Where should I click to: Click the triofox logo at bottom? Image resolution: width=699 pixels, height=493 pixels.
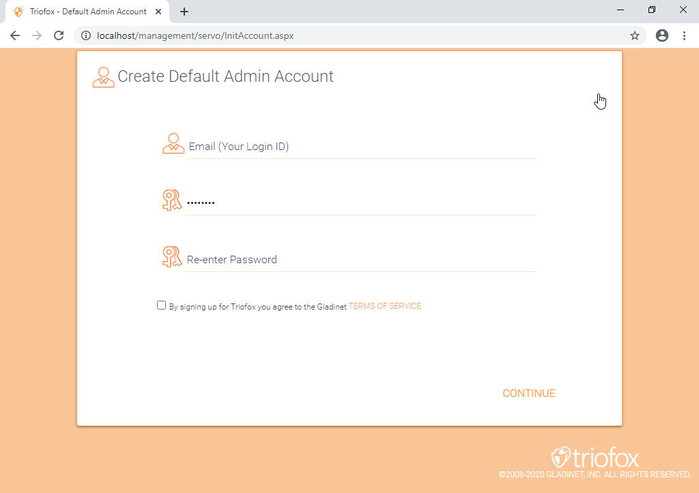595,457
